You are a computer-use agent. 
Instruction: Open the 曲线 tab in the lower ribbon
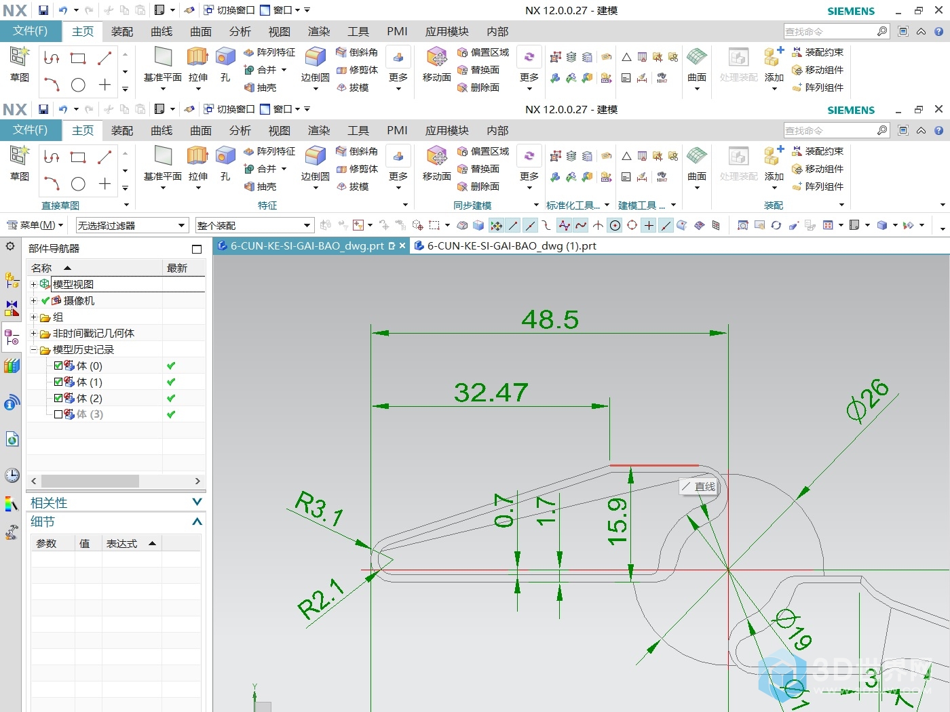coord(161,130)
